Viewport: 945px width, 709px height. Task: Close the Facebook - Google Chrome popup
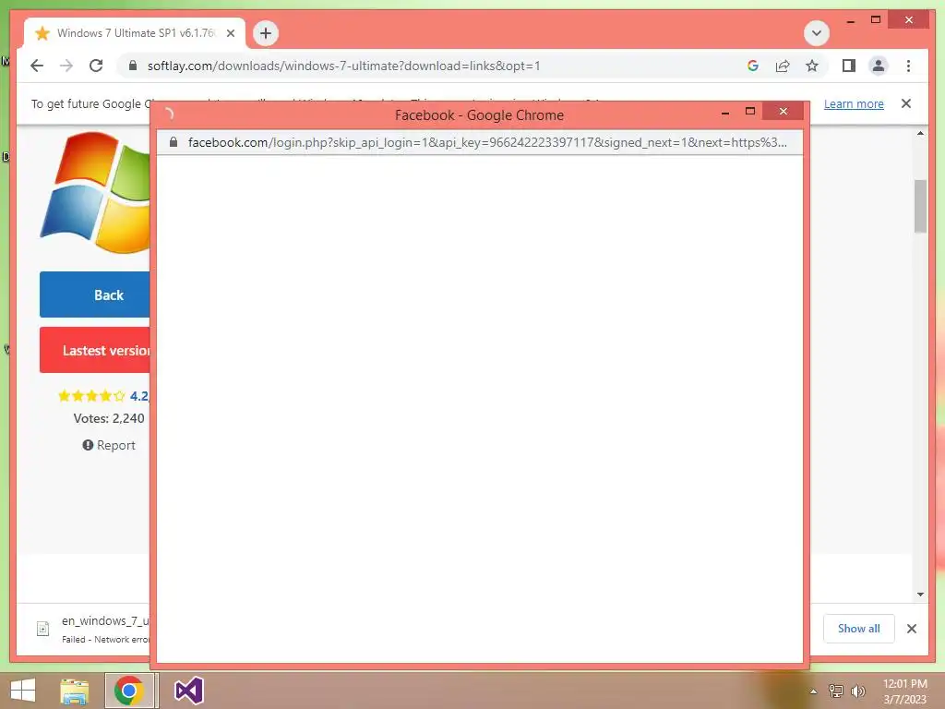pyautogui.click(x=783, y=112)
